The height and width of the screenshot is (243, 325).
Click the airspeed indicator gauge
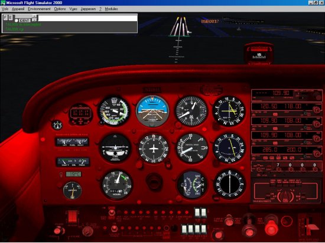point(114,111)
